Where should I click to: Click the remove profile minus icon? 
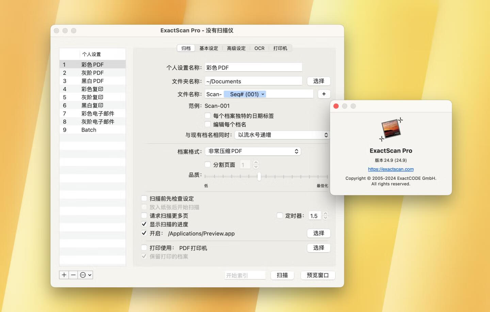coord(73,275)
